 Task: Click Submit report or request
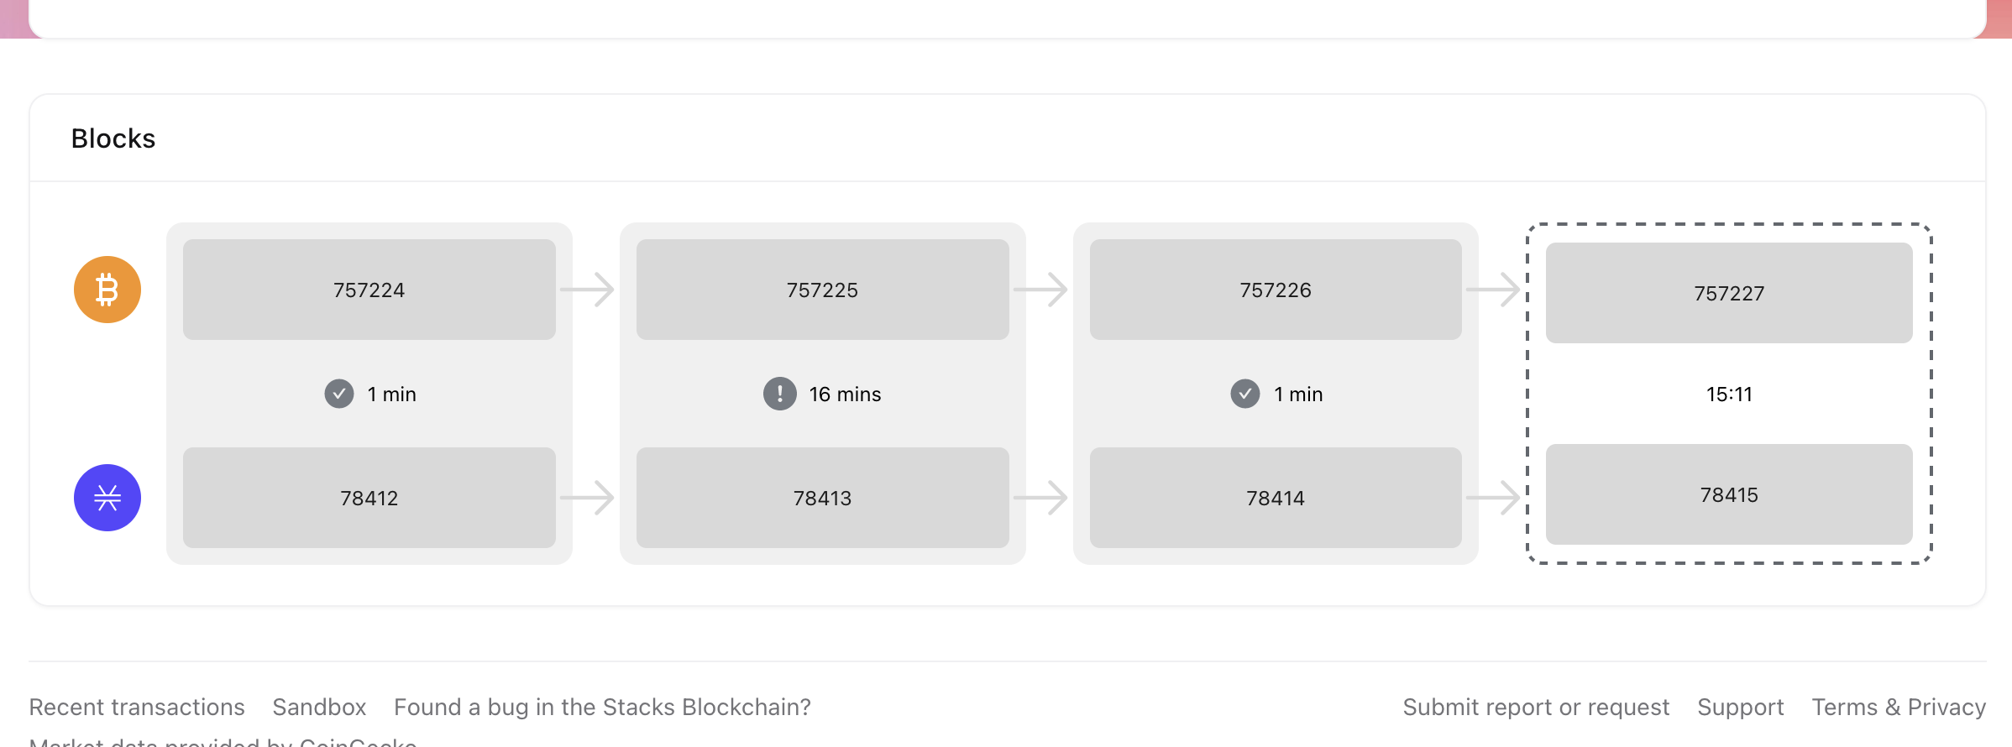[x=1536, y=707]
